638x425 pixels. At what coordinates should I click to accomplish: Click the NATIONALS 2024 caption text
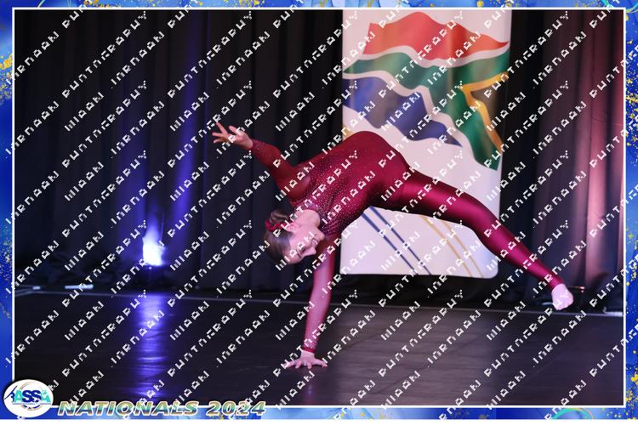pos(162,408)
